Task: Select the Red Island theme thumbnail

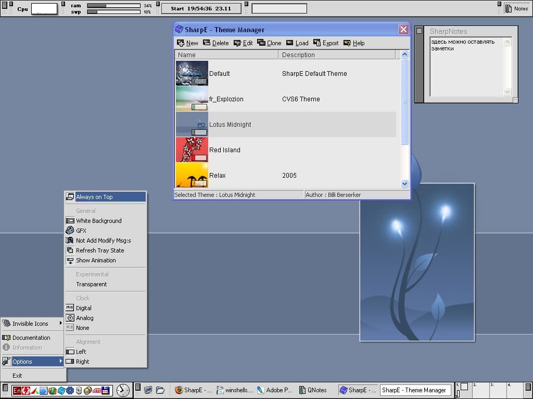Action: point(192,150)
